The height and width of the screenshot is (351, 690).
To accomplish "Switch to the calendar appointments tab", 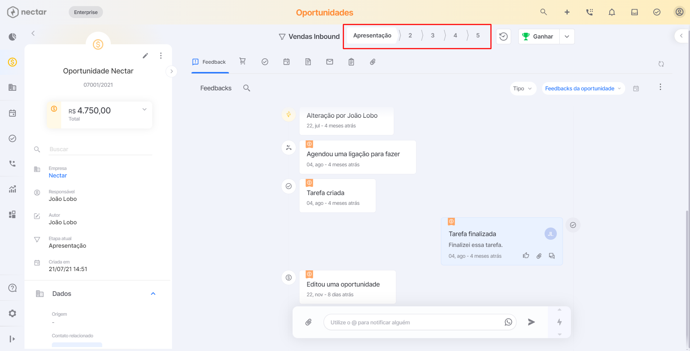I will click(287, 62).
